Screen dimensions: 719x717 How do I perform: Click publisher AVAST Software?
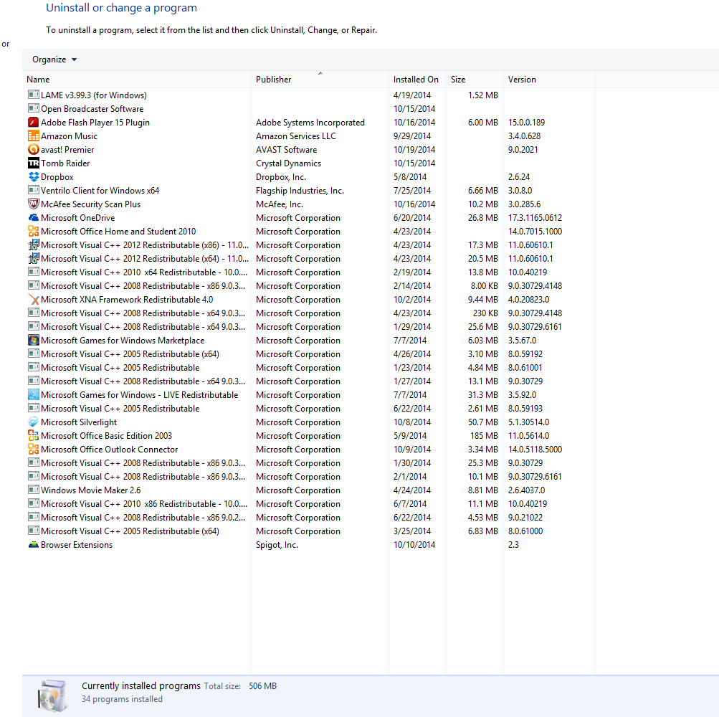pos(286,150)
